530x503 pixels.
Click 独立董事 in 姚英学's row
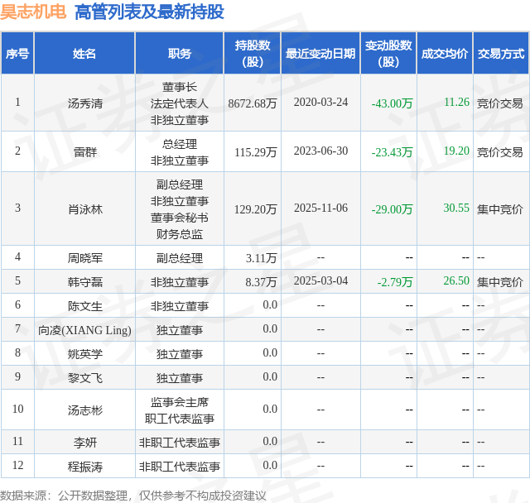point(180,354)
